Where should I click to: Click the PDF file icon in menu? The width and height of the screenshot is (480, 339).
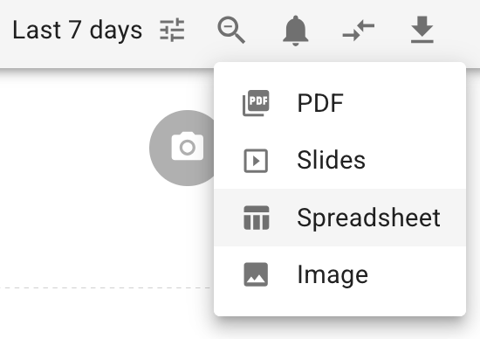[256, 103]
